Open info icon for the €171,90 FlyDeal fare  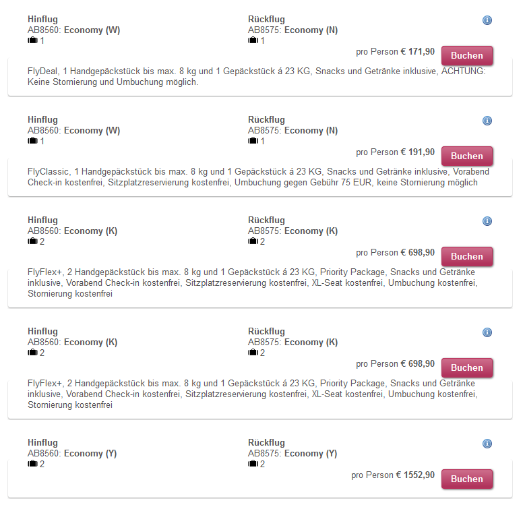point(487,20)
